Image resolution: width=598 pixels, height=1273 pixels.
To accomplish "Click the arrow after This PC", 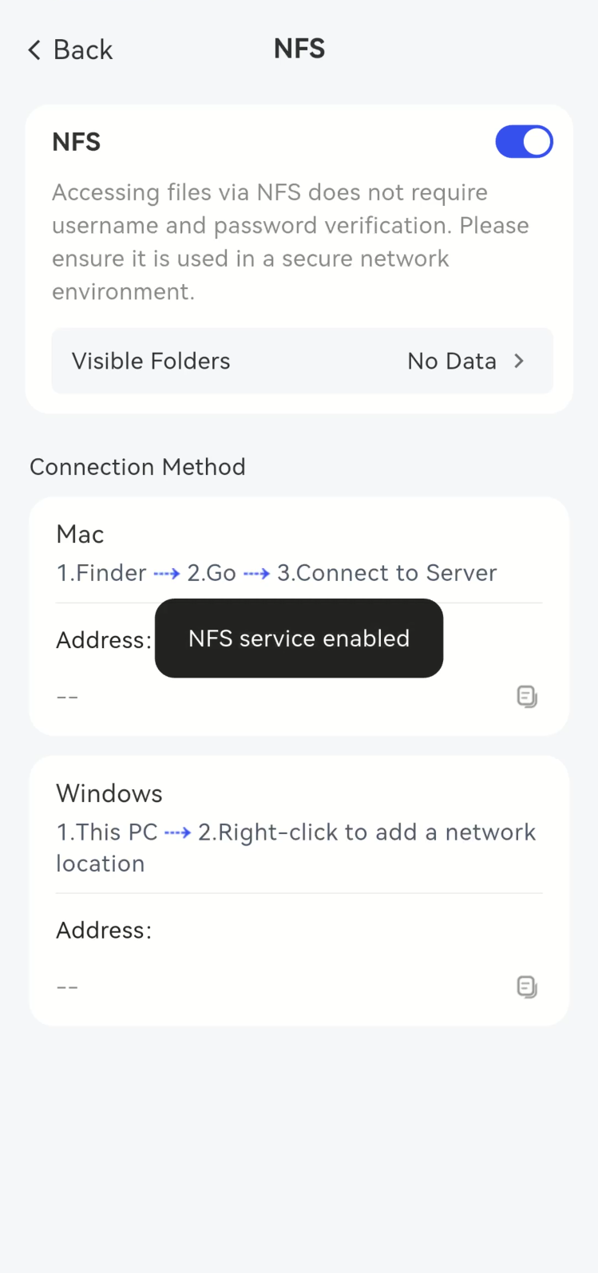I will pyautogui.click(x=177, y=832).
